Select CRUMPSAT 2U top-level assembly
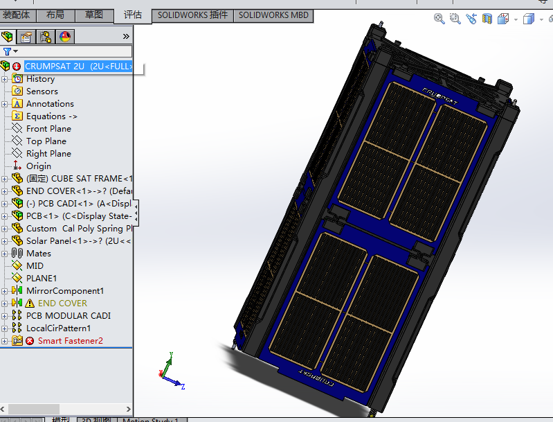 tap(79, 67)
